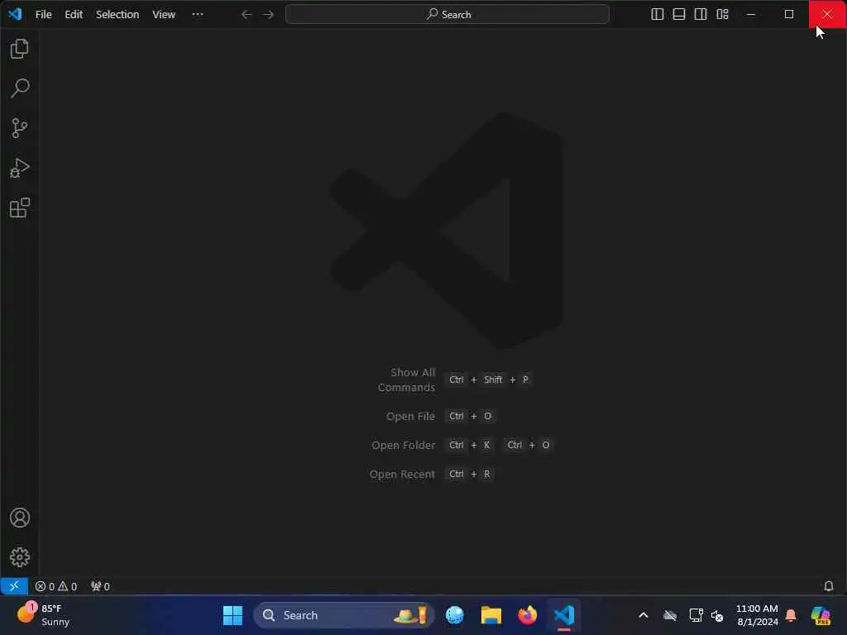Open Problems via errors and warnings count

[x=56, y=586]
